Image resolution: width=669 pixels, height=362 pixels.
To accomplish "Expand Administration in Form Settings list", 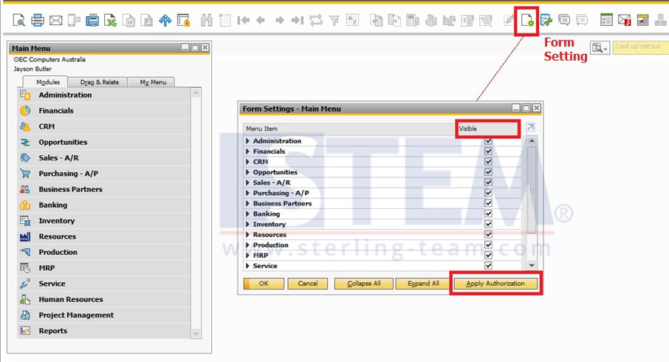I will coord(247,141).
